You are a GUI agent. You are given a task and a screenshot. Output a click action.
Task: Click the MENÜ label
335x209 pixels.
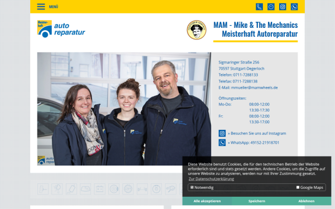click(54, 7)
